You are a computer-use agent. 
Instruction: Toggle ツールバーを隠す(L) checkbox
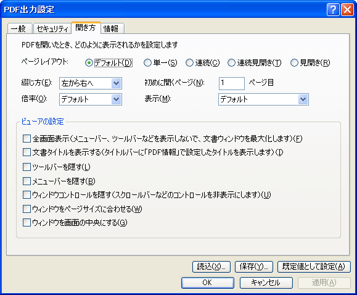tap(27, 167)
